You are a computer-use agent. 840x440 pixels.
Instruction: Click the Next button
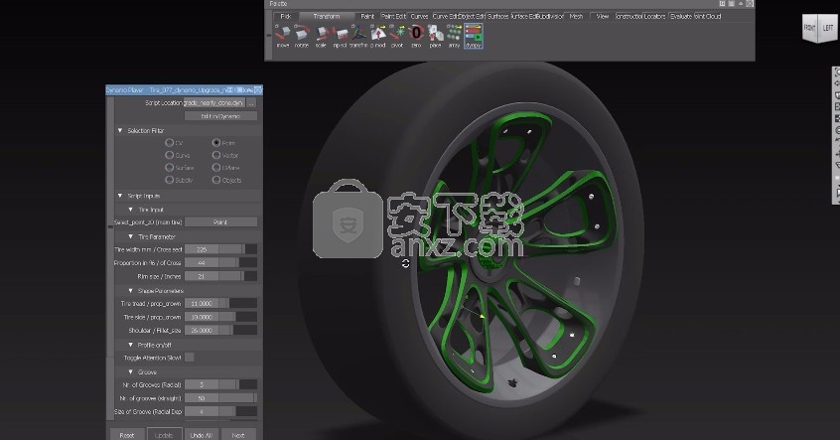[x=238, y=435]
